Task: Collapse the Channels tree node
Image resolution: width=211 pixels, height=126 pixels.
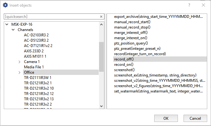Action: (x=13, y=30)
